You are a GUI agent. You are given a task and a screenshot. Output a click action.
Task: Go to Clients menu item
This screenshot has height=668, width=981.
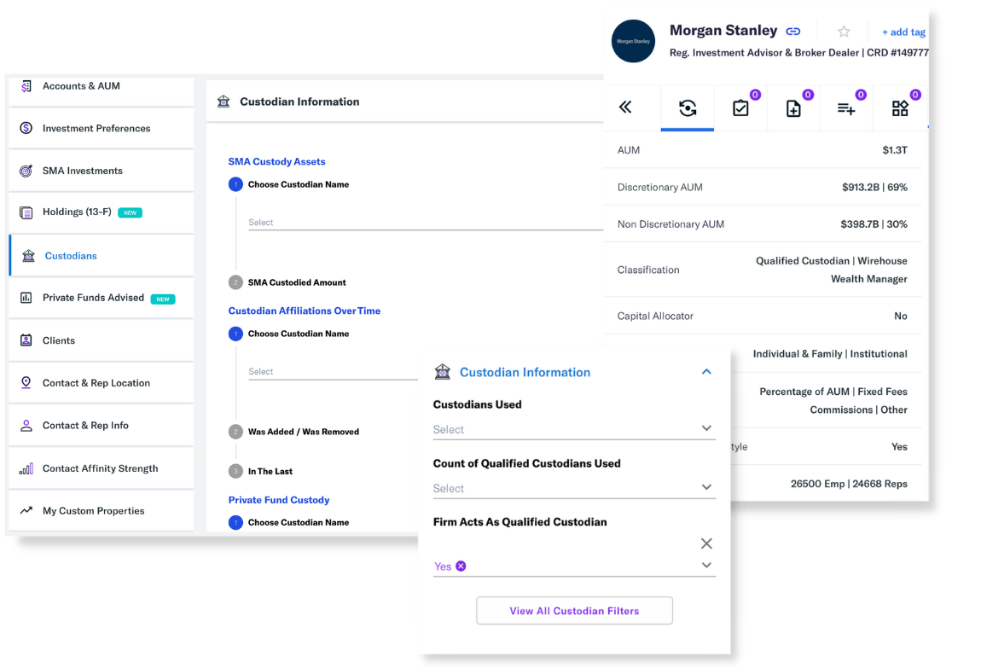coord(102,340)
